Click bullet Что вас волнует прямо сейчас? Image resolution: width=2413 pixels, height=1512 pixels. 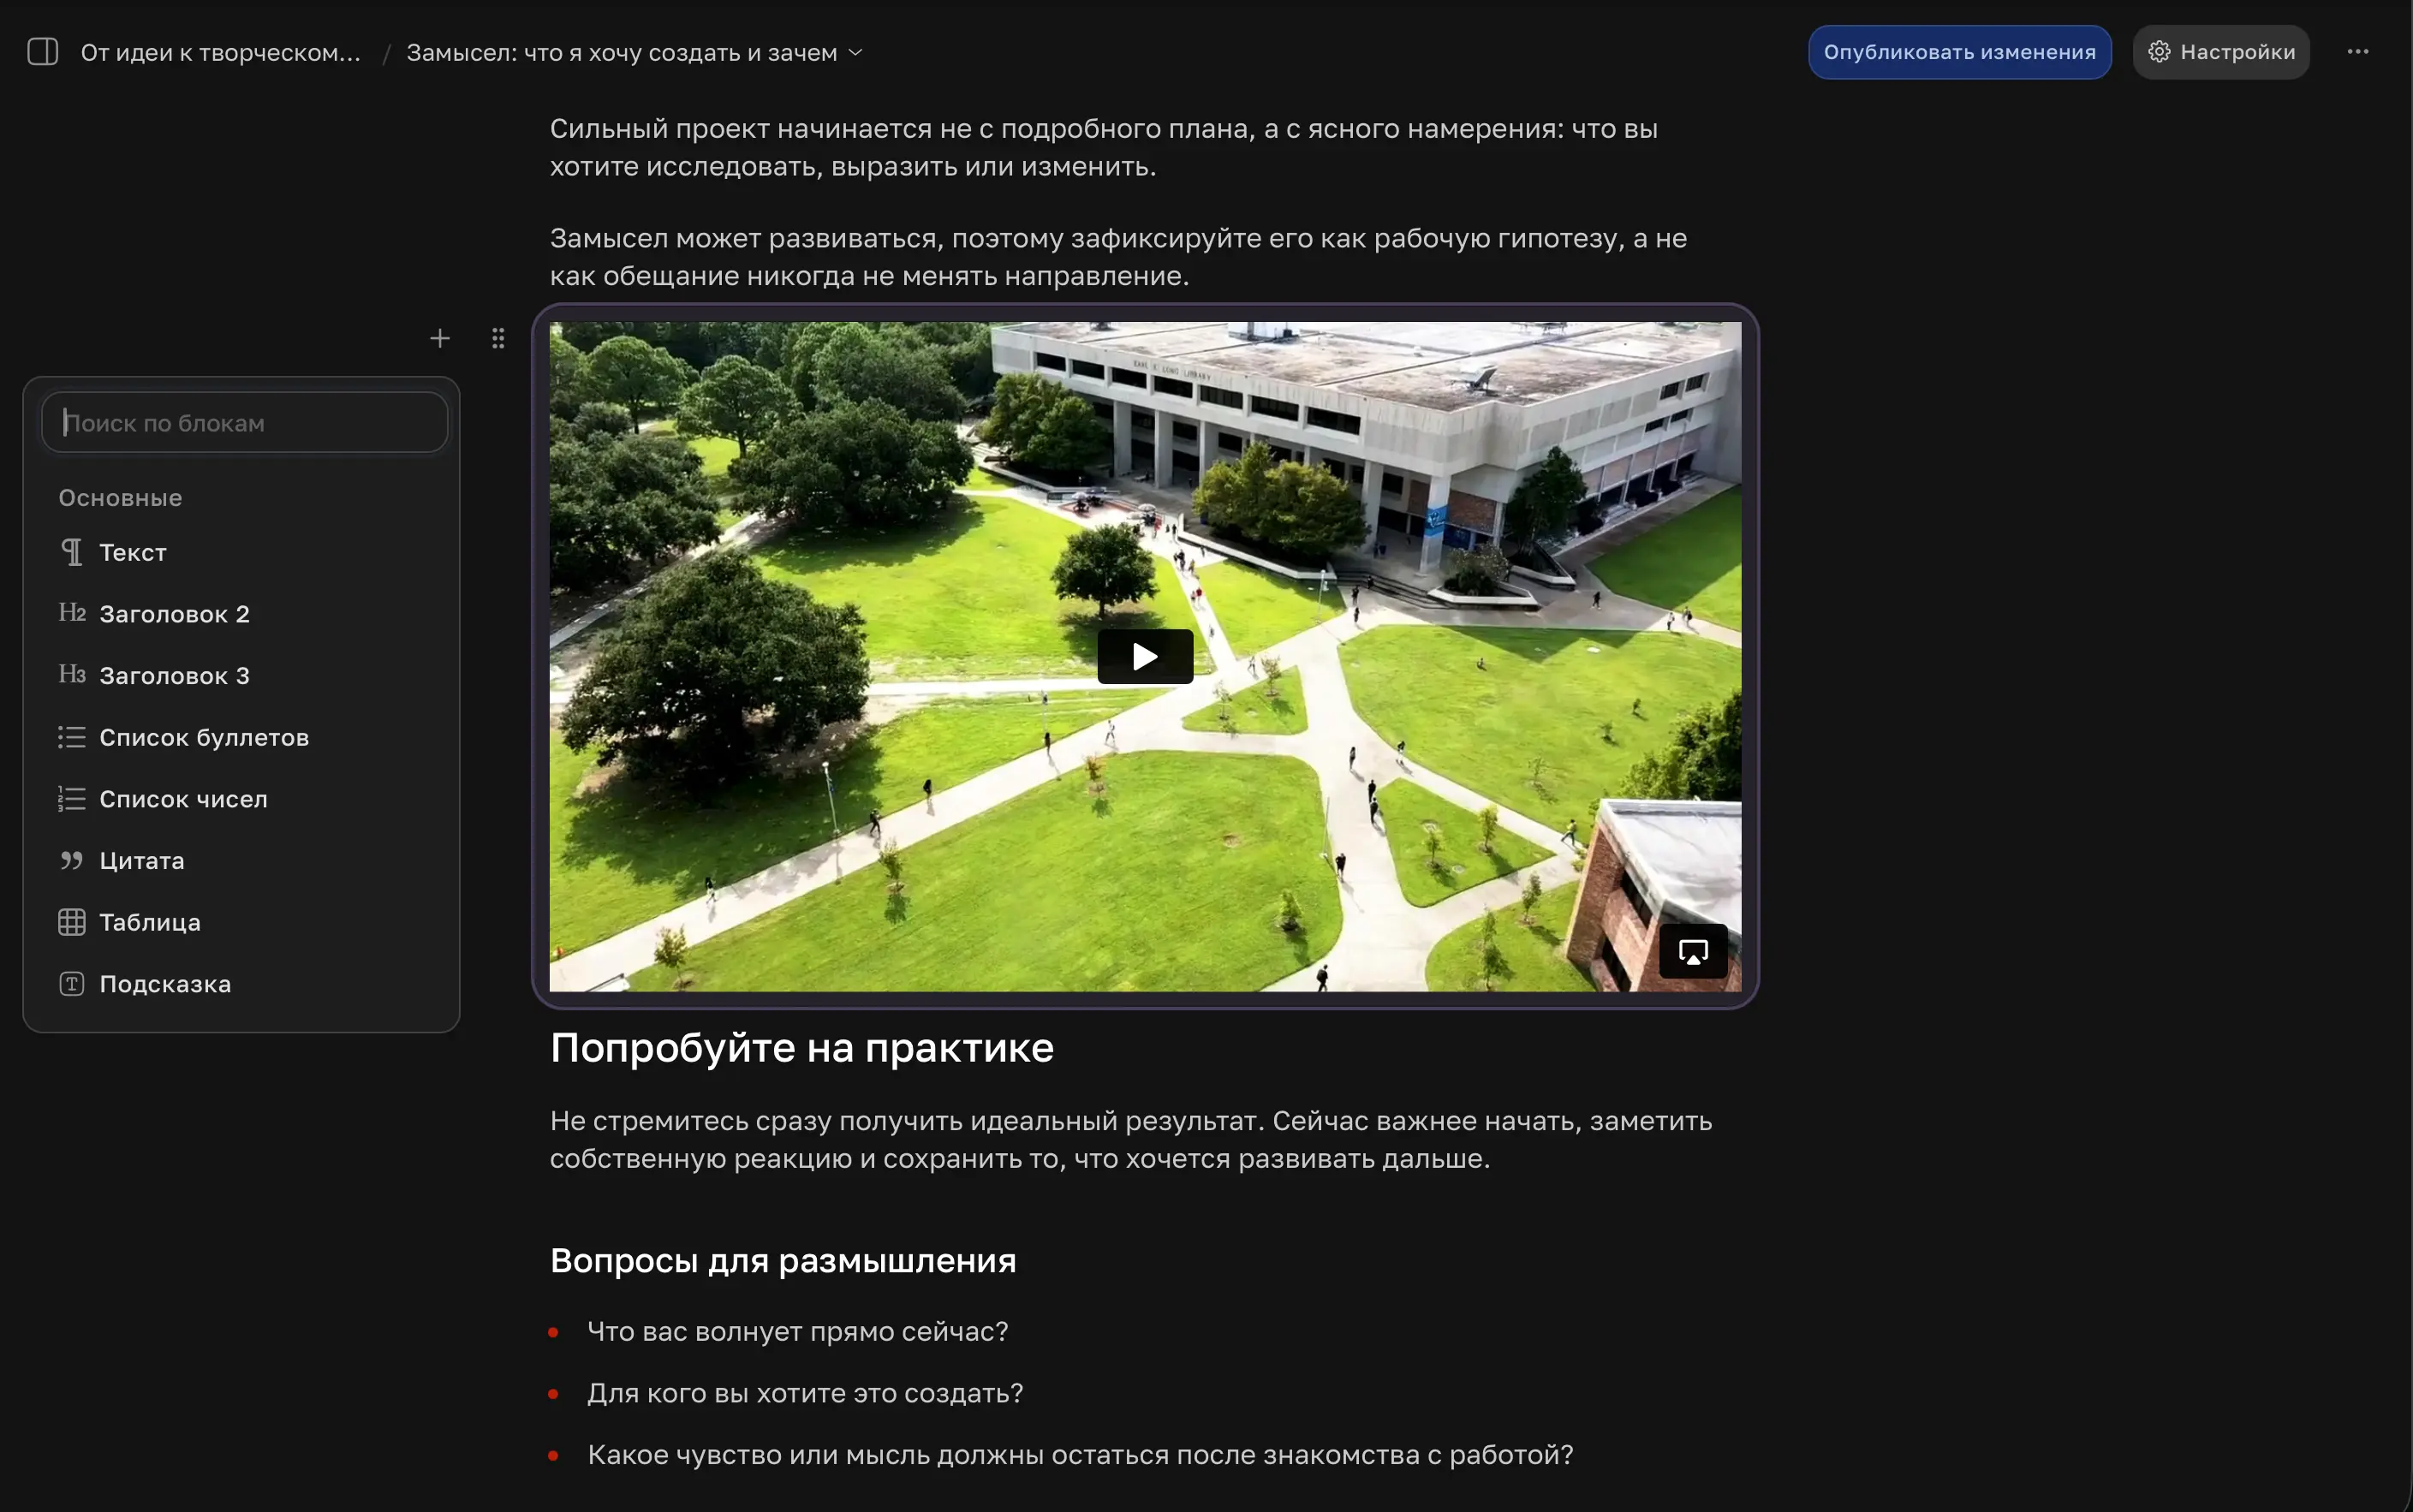[x=798, y=1332]
